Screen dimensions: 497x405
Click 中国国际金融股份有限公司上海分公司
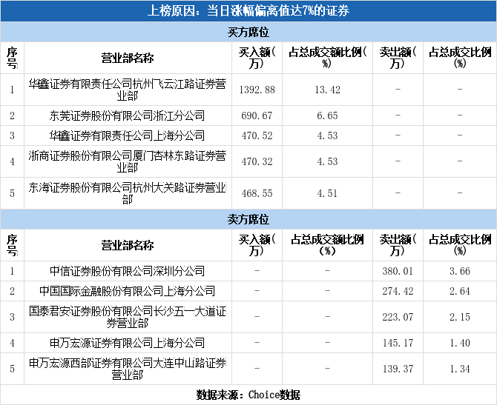(128, 291)
